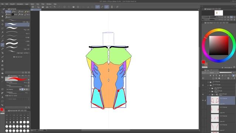Click the smartphone connect icon
Viewport: 236px width, 133px height.
click(112, 7)
